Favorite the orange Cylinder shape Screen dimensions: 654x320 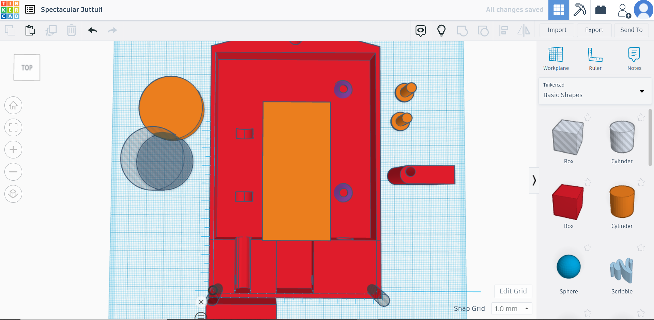(641, 182)
